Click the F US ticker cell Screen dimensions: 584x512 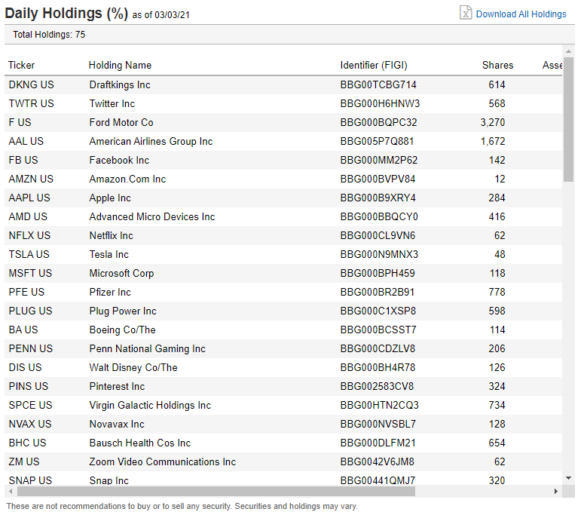20,123
